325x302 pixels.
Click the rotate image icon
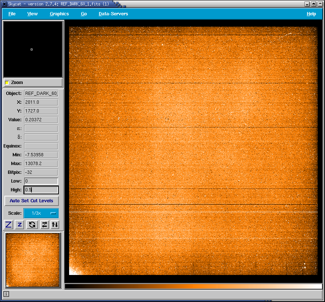click(x=32, y=225)
